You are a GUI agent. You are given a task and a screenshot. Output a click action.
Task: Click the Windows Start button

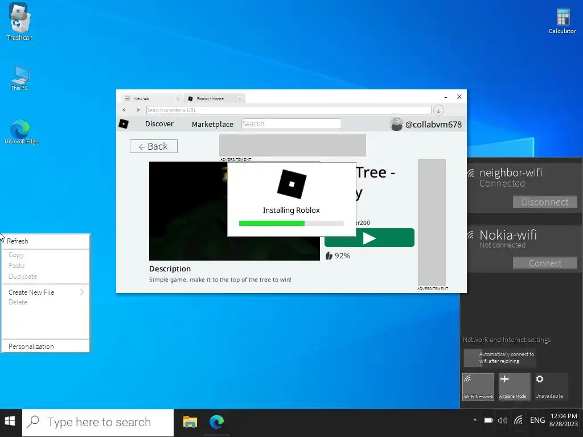click(x=10, y=422)
